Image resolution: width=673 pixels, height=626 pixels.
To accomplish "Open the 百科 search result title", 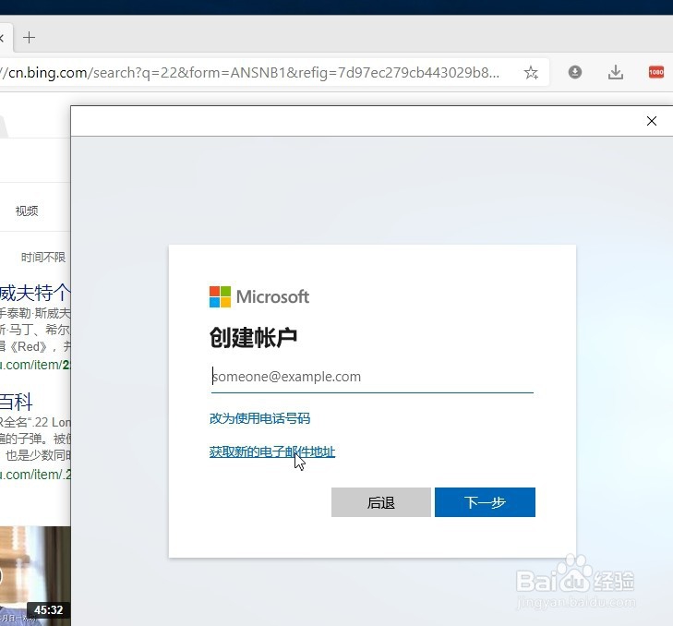I will coord(17,402).
